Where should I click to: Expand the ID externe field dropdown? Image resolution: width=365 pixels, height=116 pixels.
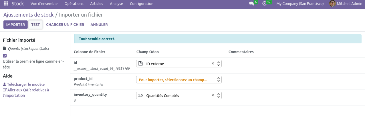[219, 64]
